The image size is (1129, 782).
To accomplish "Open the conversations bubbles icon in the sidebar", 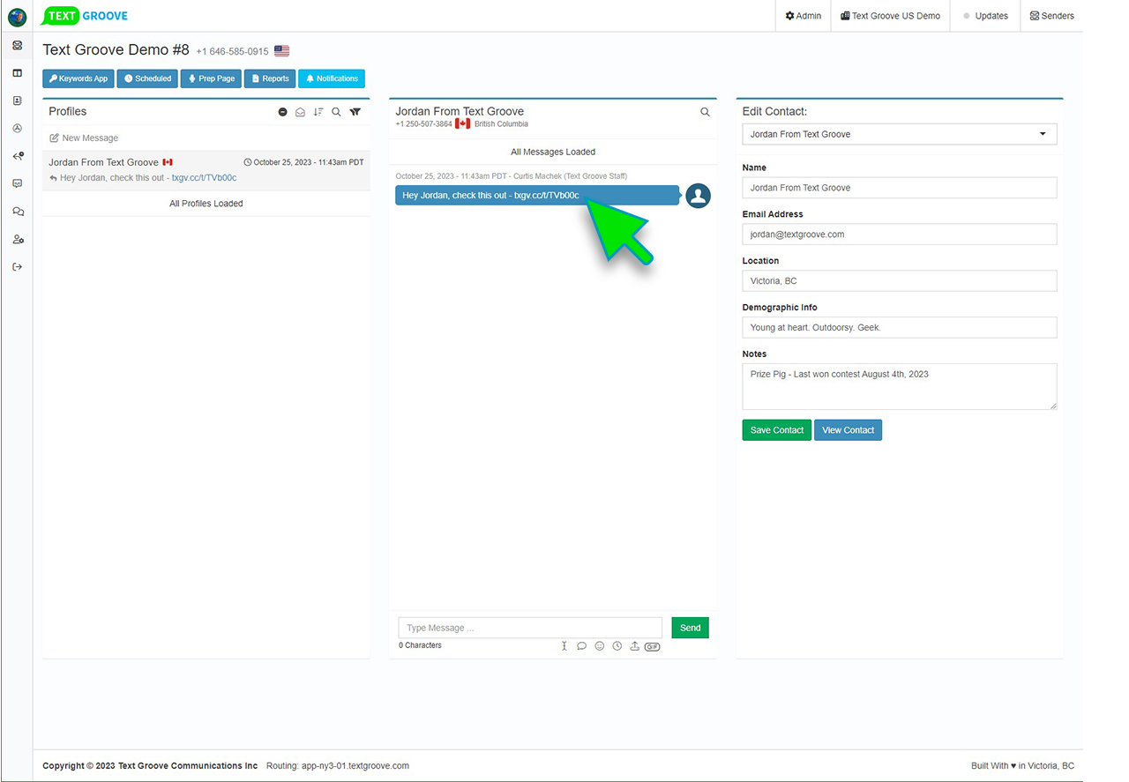I will coord(17,212).
